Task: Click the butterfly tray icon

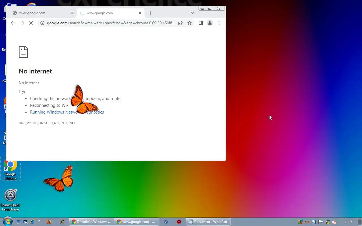Action: tap(307, 222)
